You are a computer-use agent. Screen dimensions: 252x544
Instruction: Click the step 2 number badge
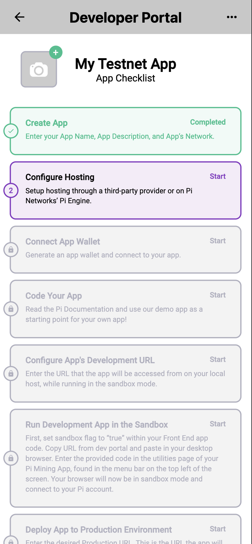pos(11,191)
